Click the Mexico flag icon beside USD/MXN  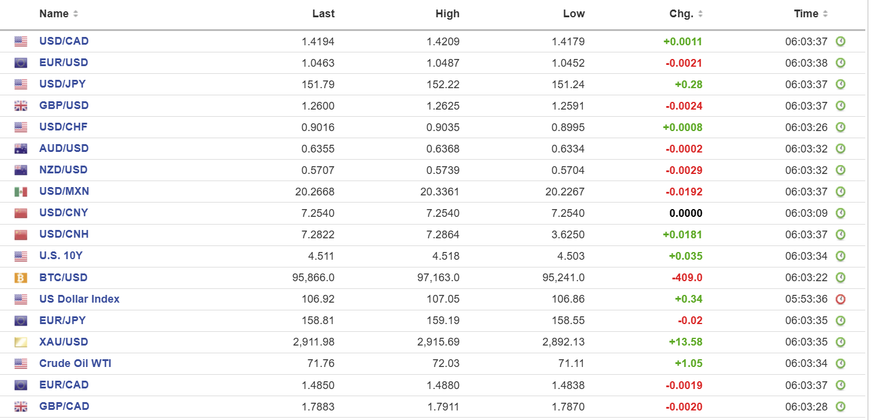(21, 192)
